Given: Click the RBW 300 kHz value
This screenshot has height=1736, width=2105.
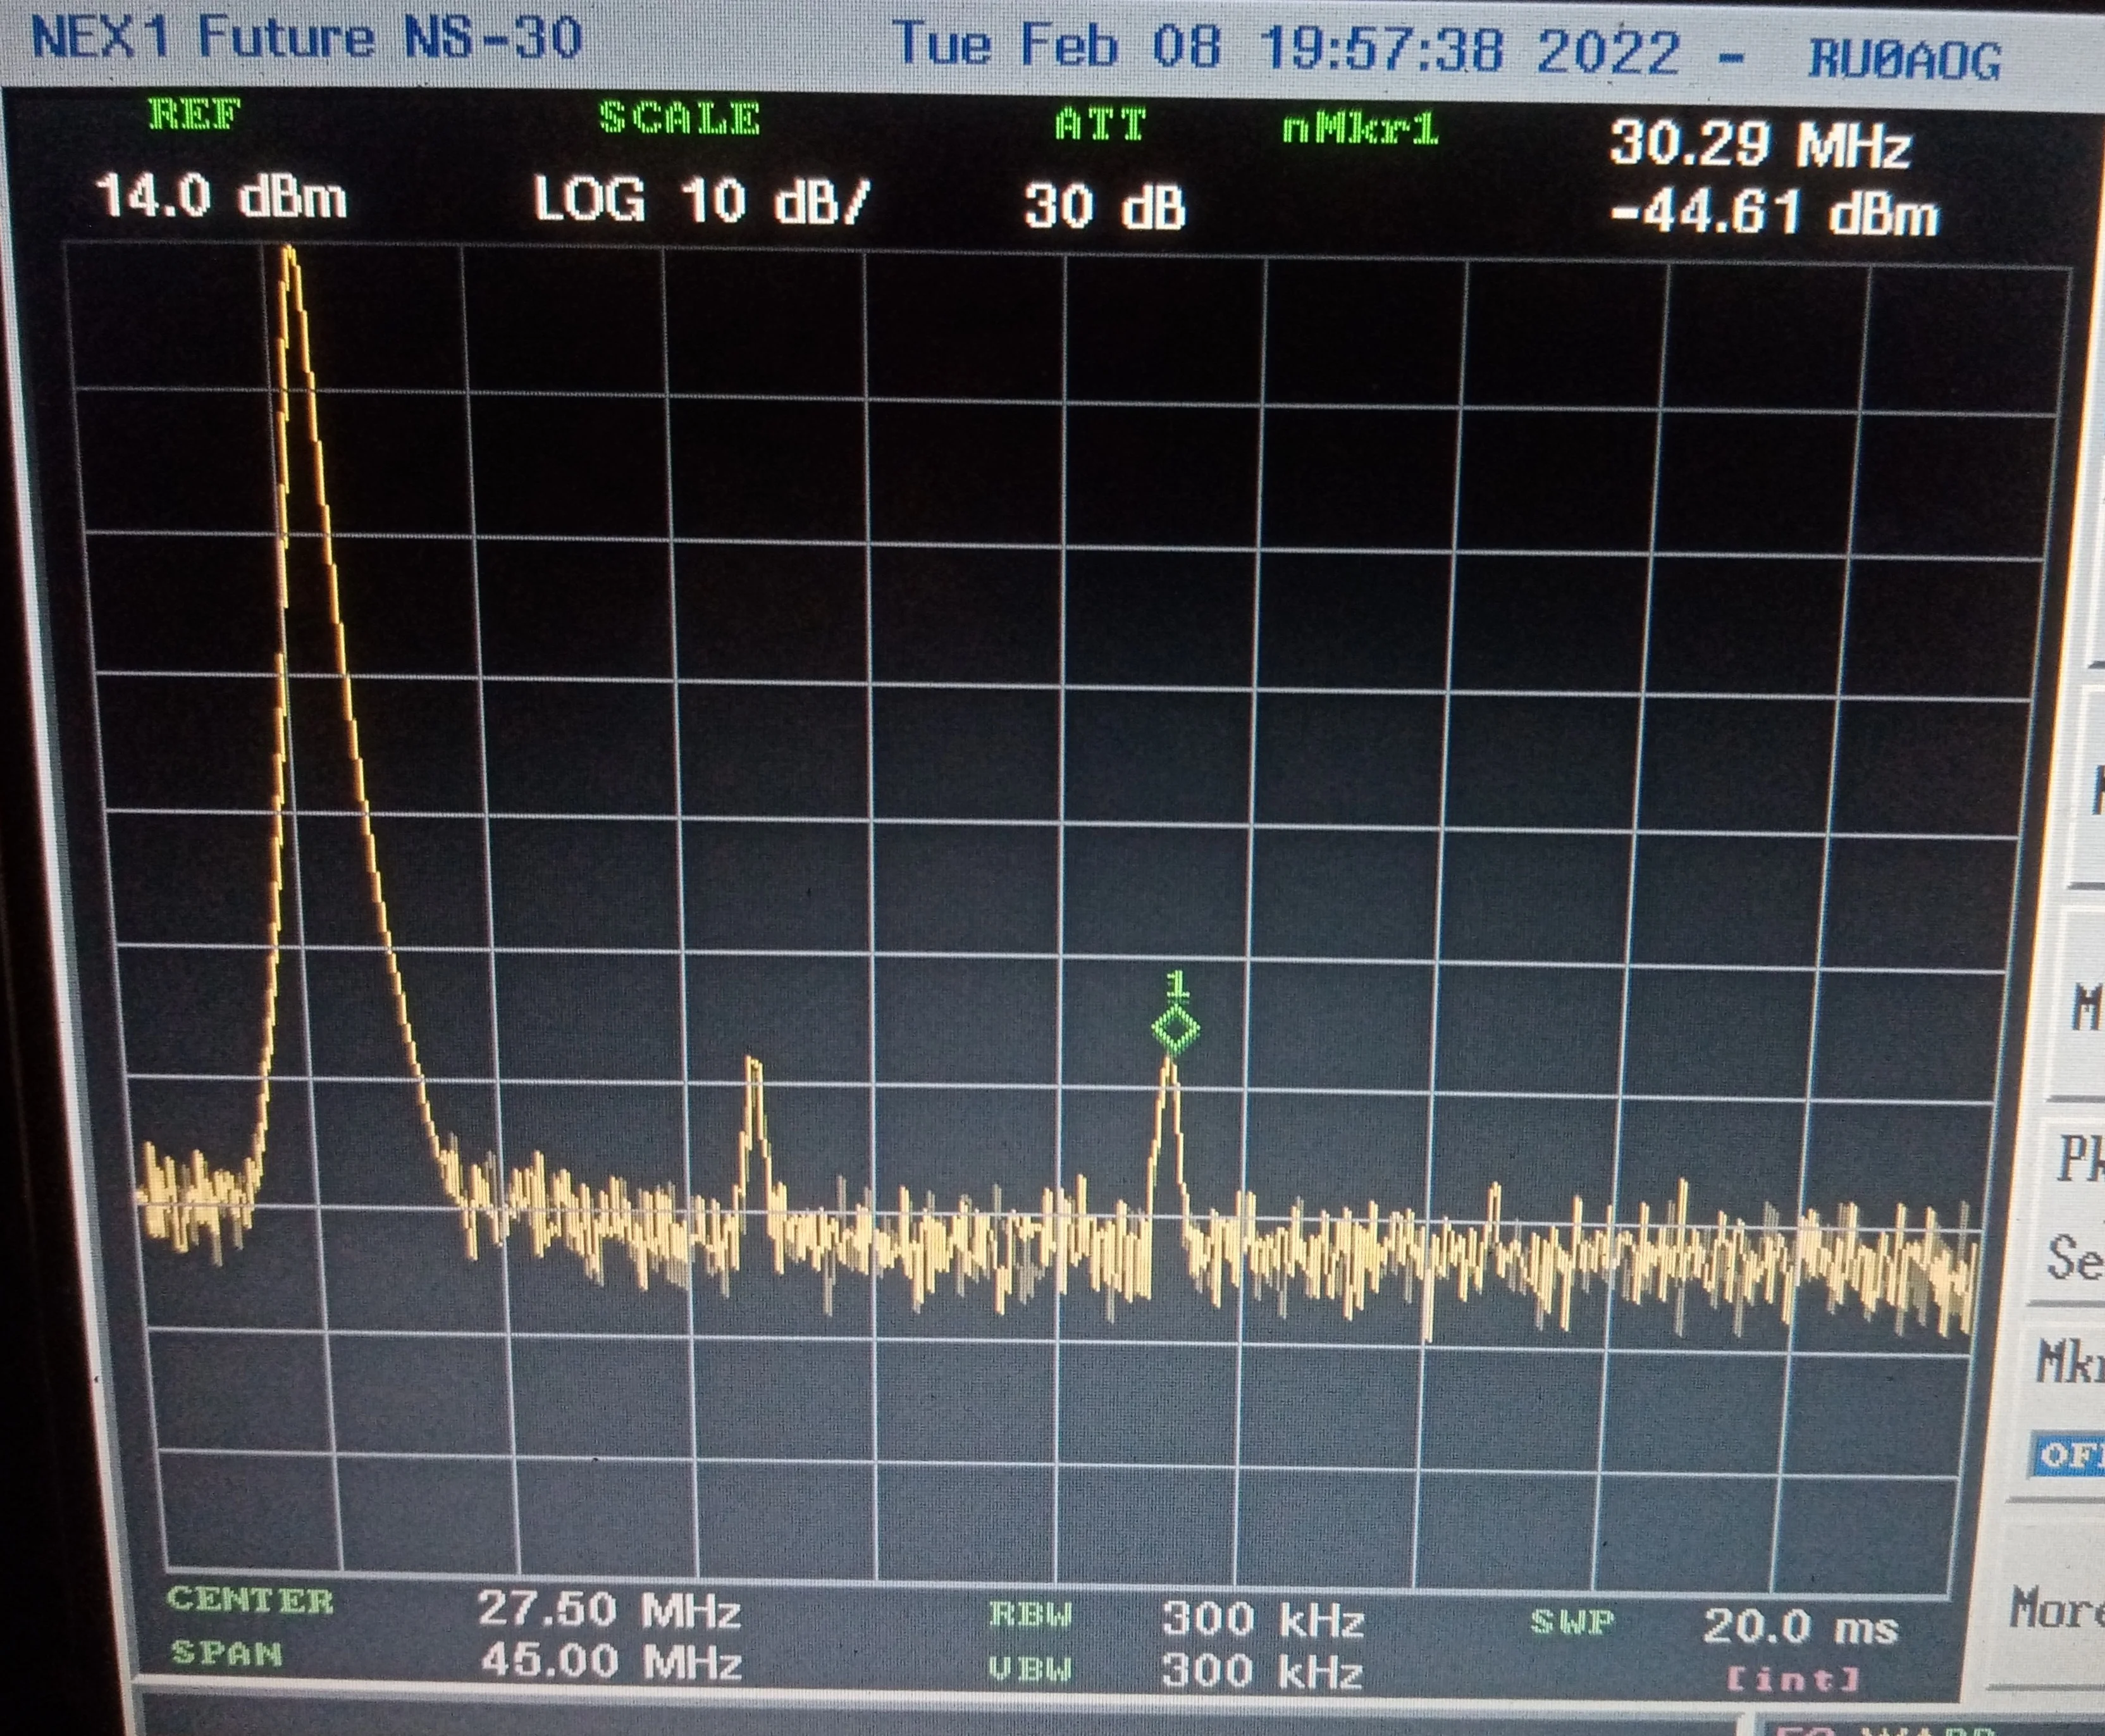Looking at the screenshot, I should (1262, 1619).
